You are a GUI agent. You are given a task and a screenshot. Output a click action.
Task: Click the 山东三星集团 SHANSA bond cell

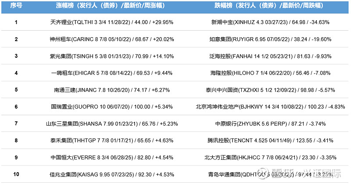[112, 124]
